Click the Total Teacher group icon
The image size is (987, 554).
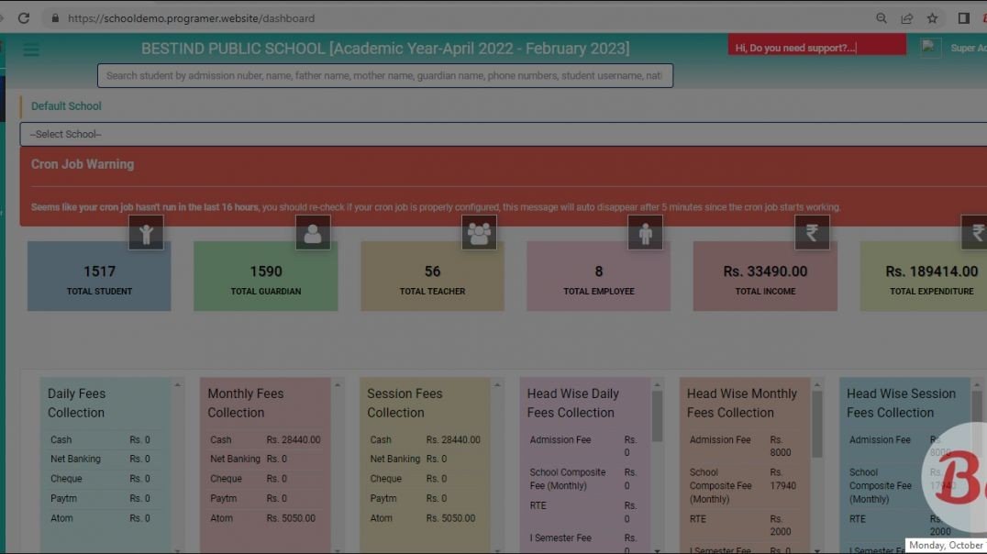pos(479,232)
